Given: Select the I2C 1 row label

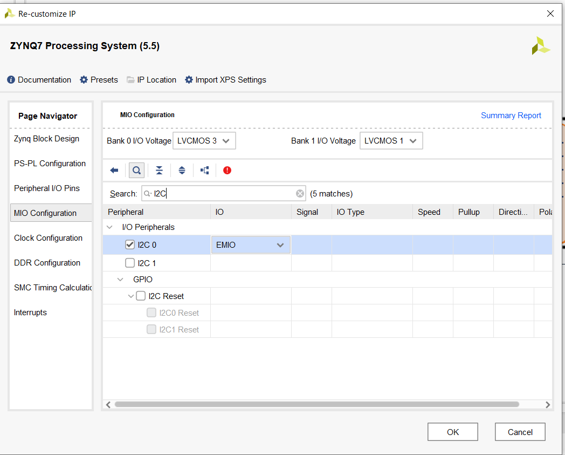Looking at the screenshot, I should [x=147, y=263].
